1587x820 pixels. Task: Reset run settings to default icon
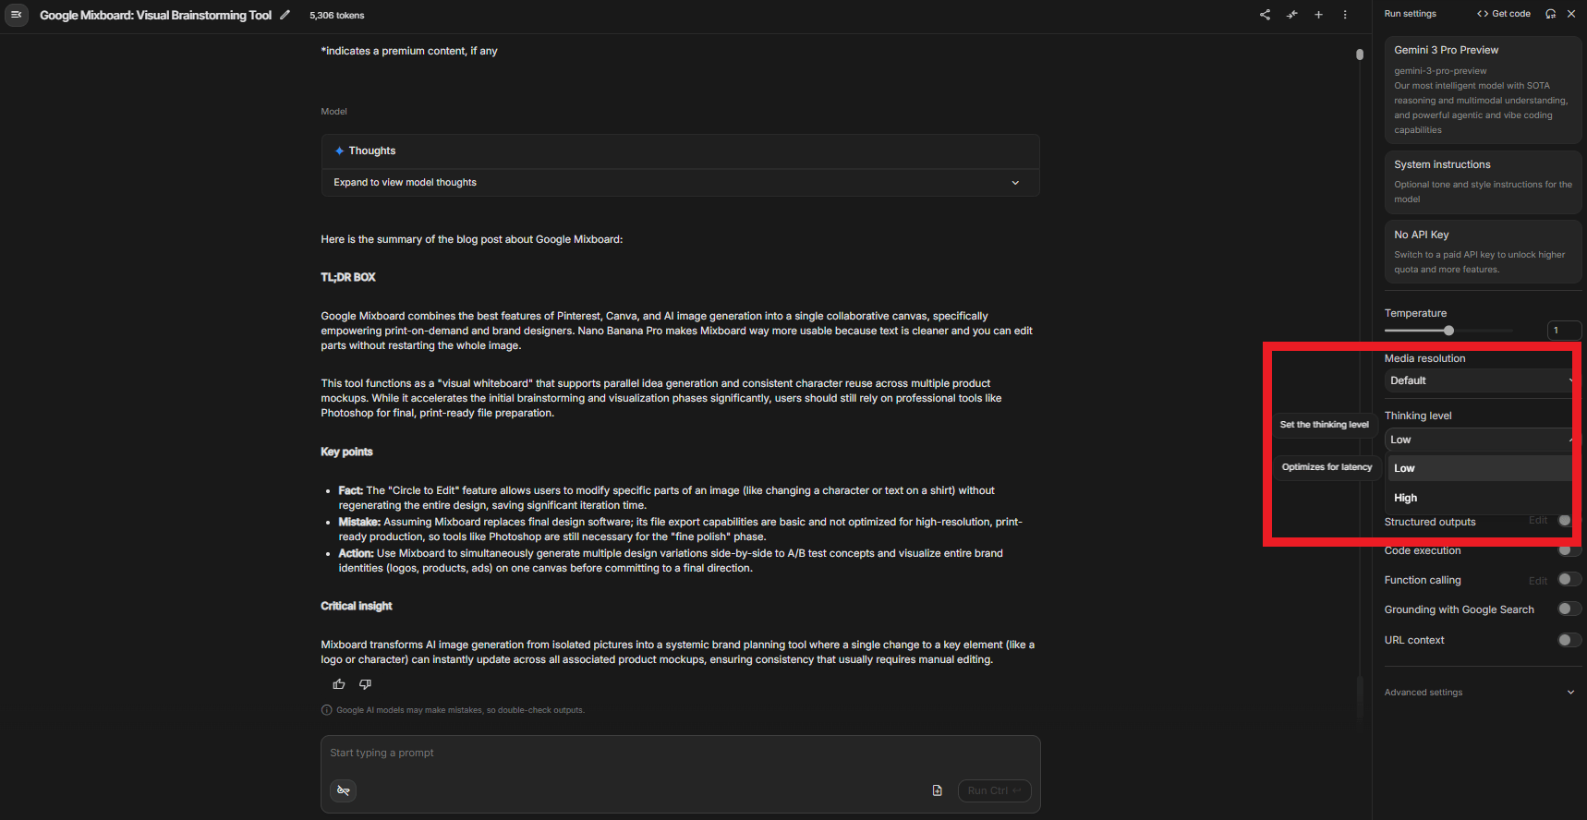[x=1551, y=14]
